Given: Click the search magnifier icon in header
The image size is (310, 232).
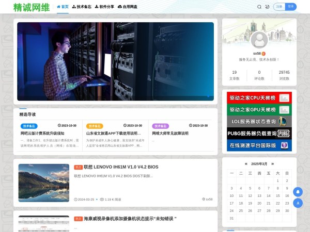Looking at the screenshot, I should [x=259, y=7].
